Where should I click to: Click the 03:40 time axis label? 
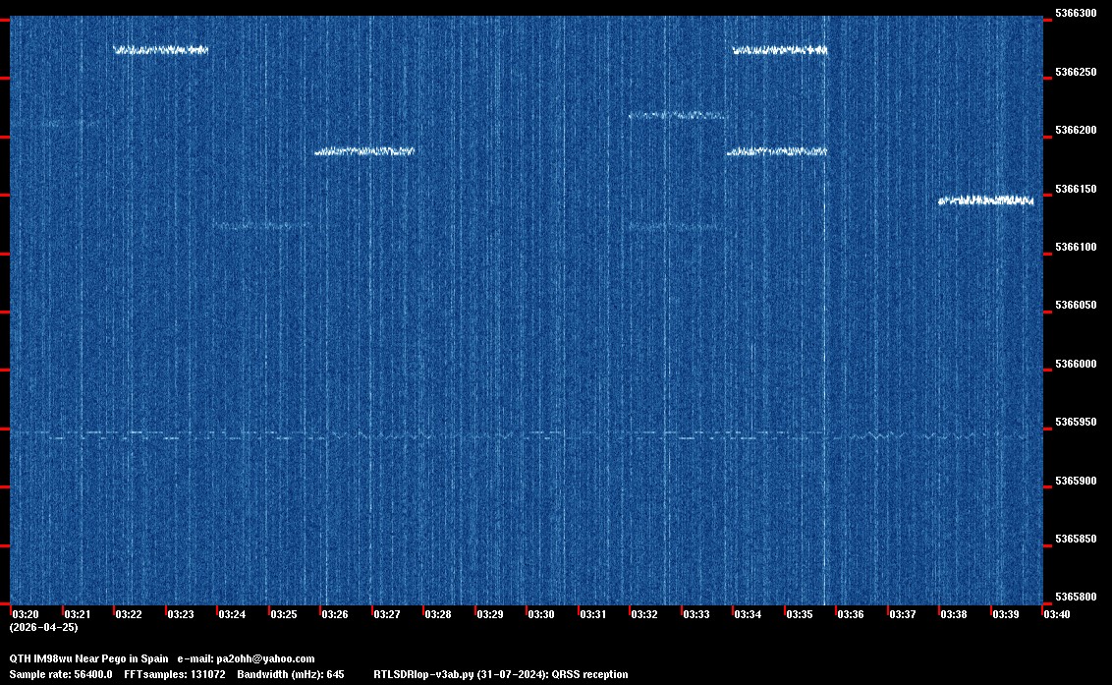1057,614
